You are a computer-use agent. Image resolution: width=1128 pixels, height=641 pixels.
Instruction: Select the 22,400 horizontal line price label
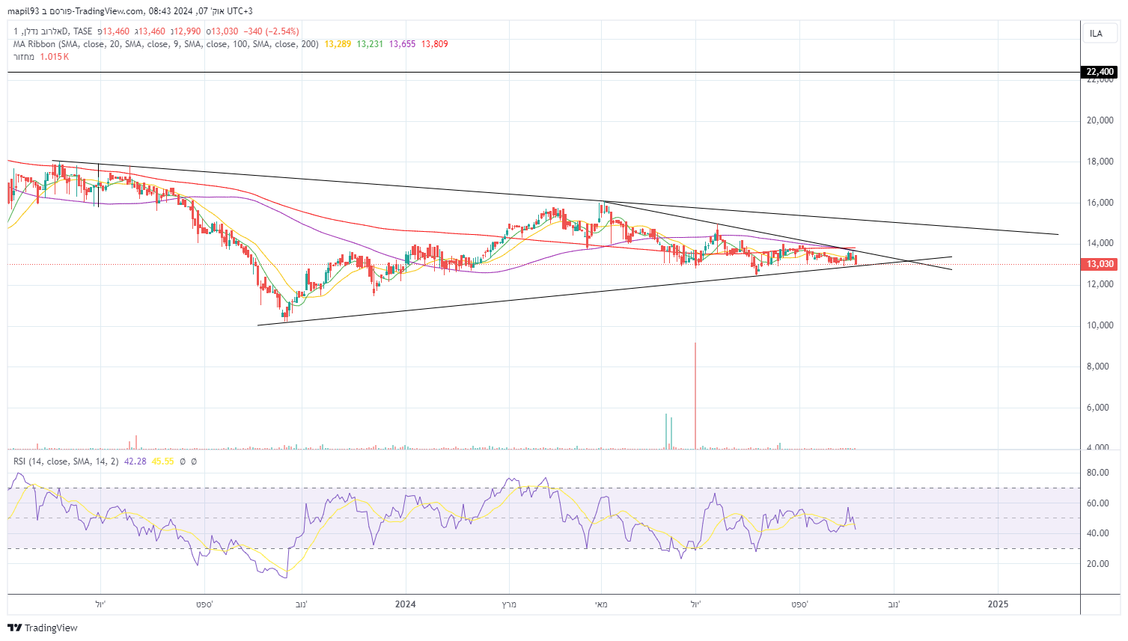click(1100, 72)
